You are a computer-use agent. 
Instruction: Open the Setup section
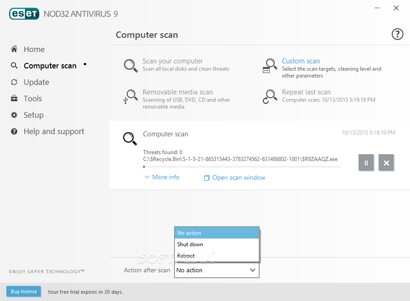click(x=33, y=115)
